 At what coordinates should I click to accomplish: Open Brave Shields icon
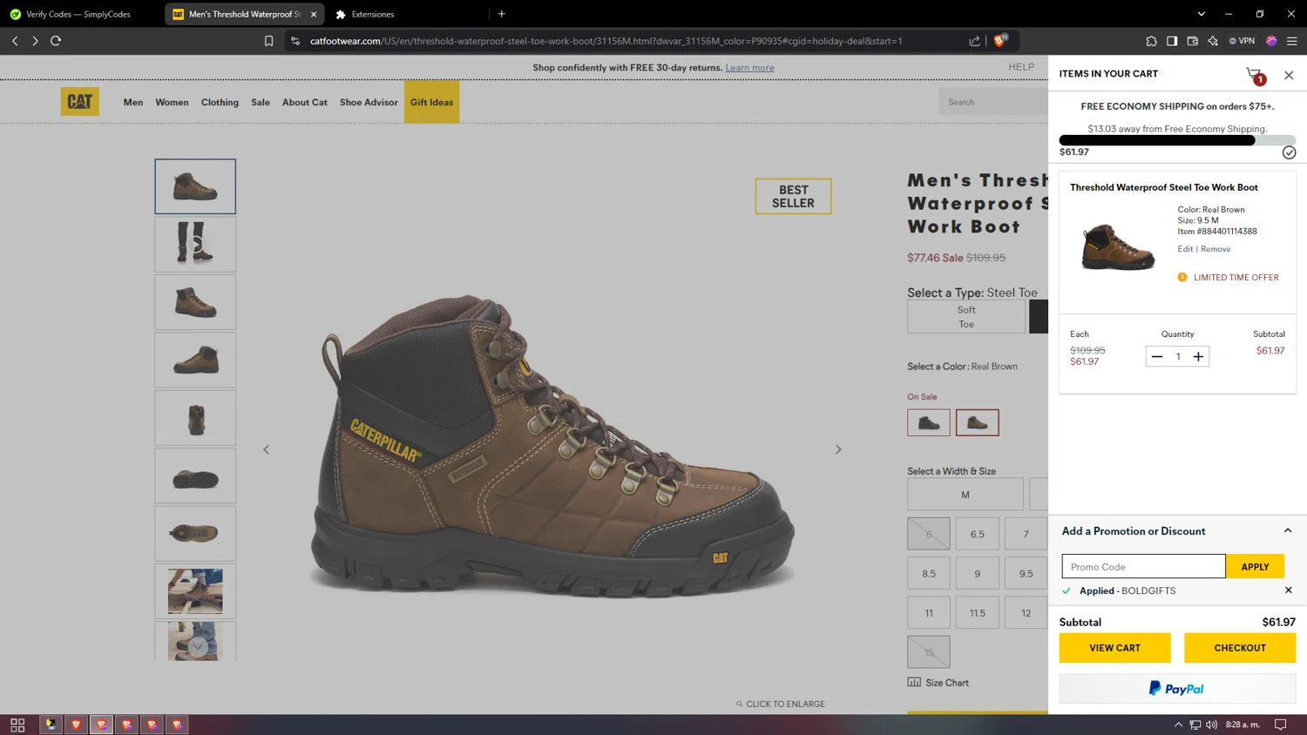999,41
